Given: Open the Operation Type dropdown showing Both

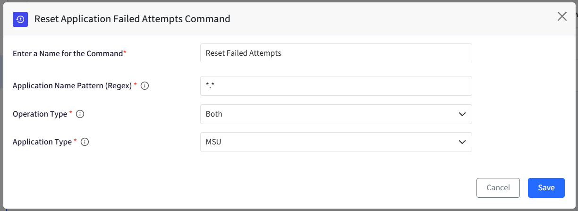Looking at the screenshot, I should pyautogui.click(x=336, y=114).
